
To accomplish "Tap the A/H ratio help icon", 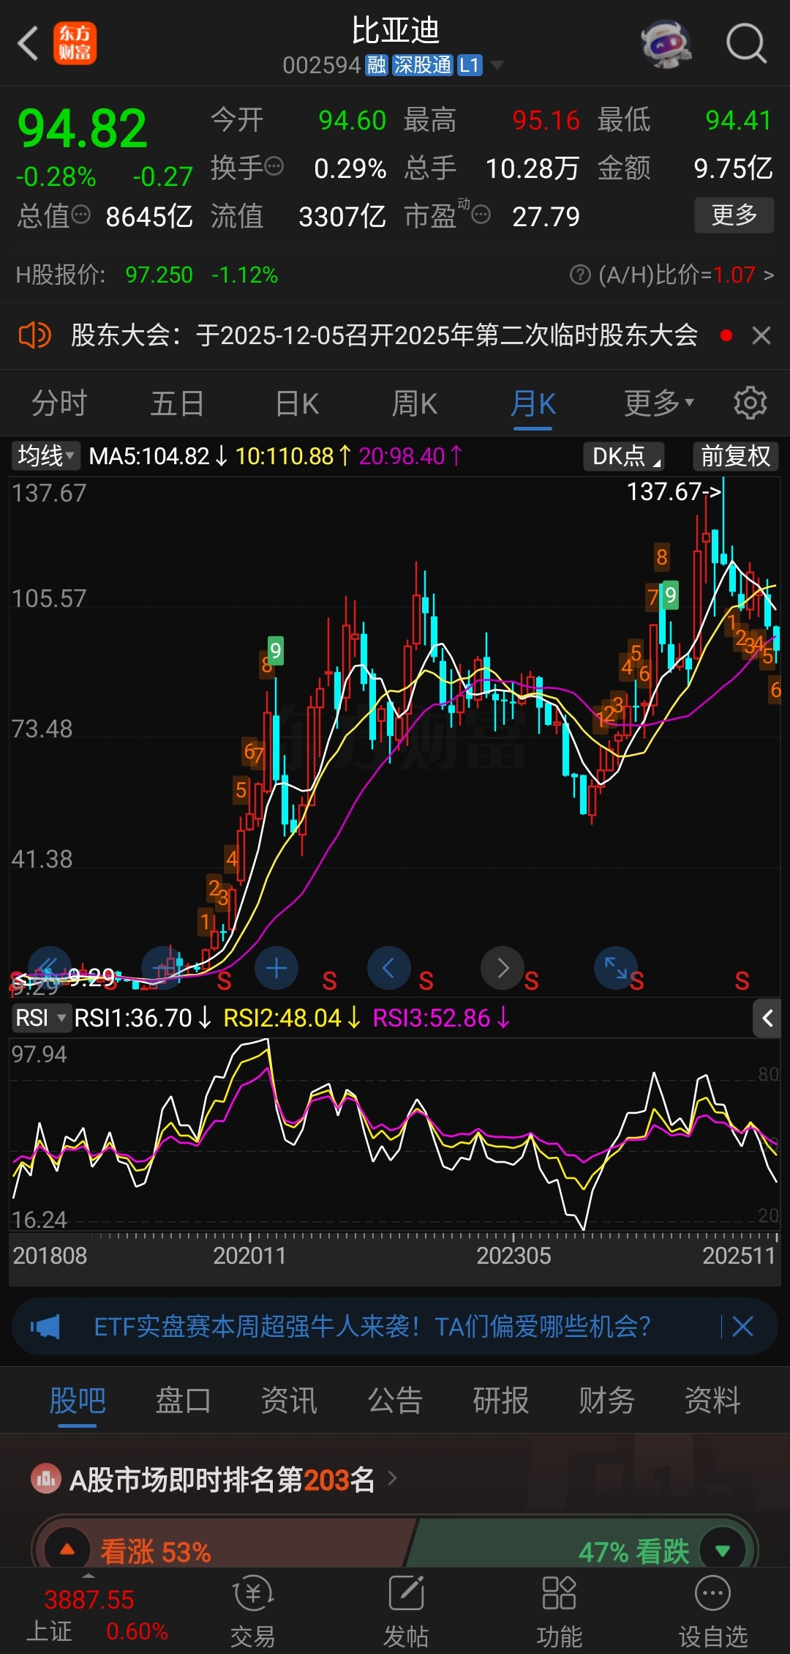I will [x=580, y=275].
